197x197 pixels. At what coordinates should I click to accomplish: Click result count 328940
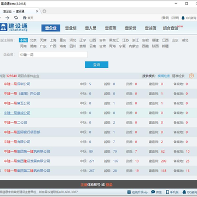pos(11,76)
